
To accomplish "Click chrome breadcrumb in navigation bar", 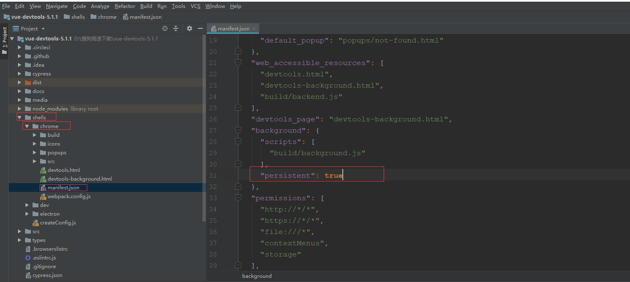I will (104, 17).
